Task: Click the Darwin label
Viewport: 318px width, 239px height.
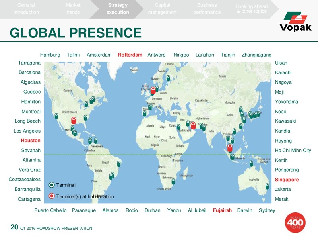Action: (x=245, y=210)
